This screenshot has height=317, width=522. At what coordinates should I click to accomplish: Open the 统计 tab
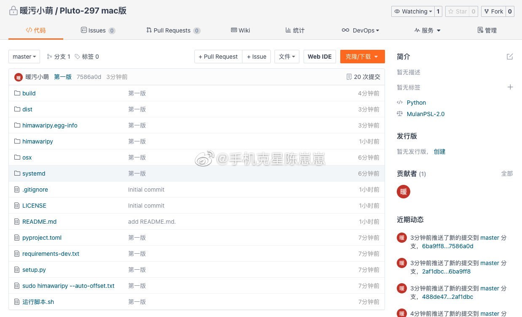[295, 30]
